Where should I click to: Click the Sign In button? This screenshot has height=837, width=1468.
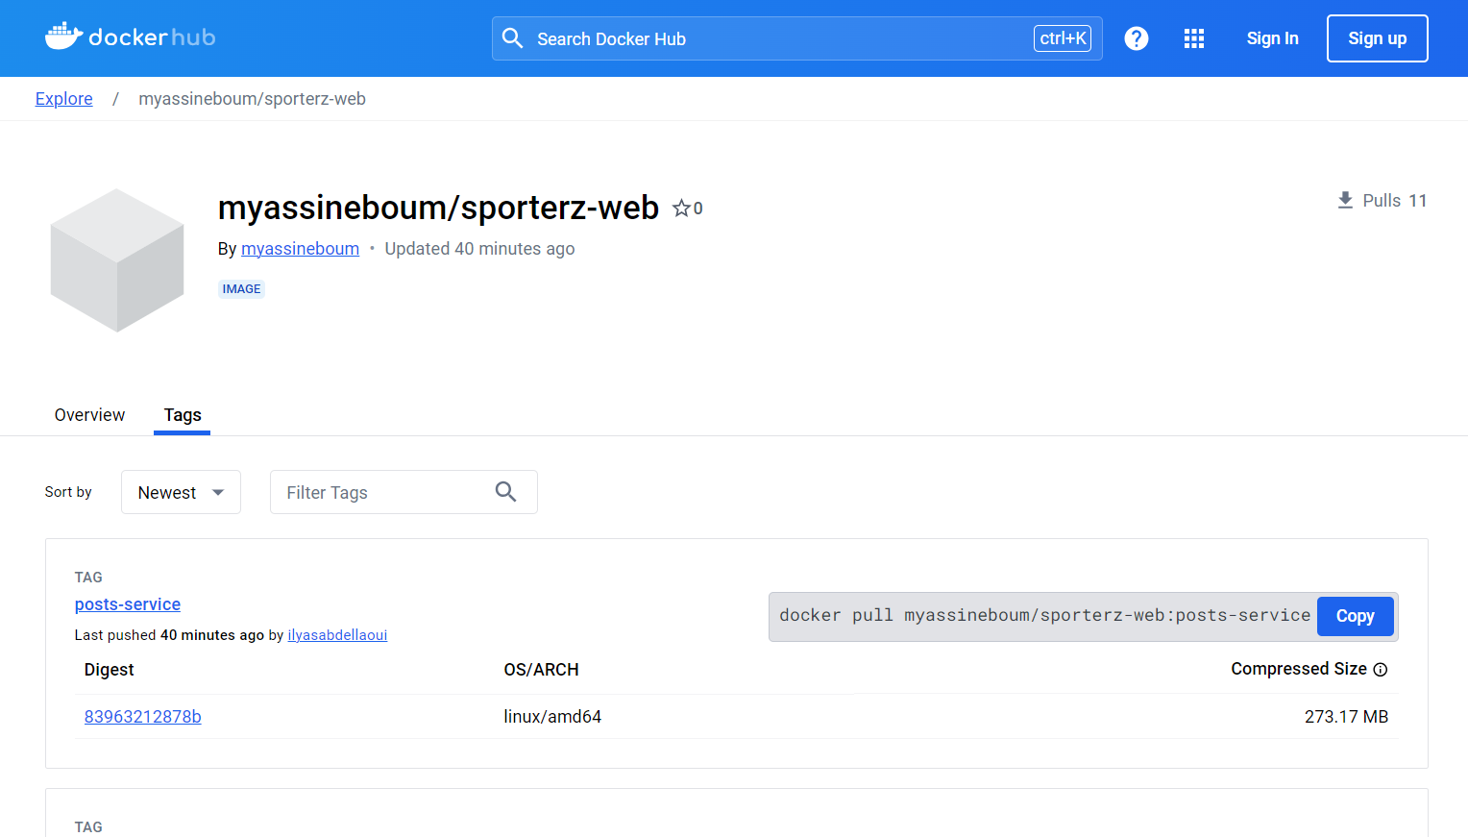coord(1272,38)
